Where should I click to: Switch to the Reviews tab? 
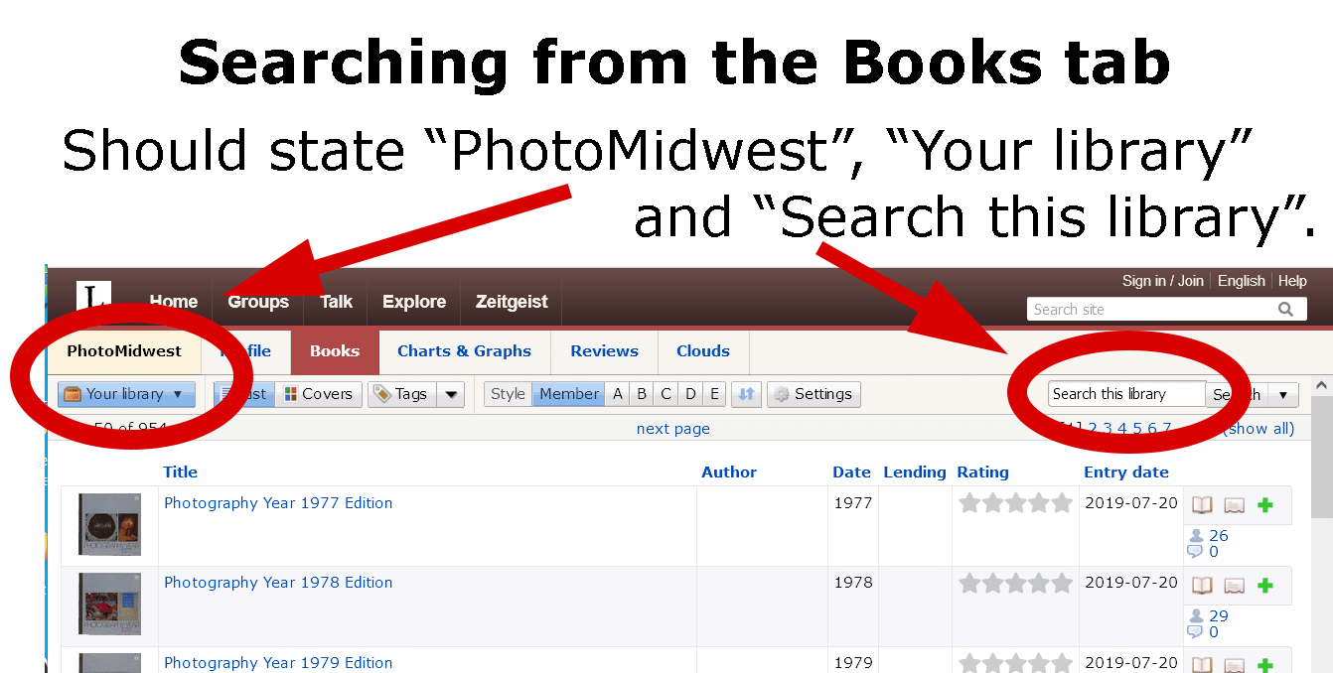604,351
